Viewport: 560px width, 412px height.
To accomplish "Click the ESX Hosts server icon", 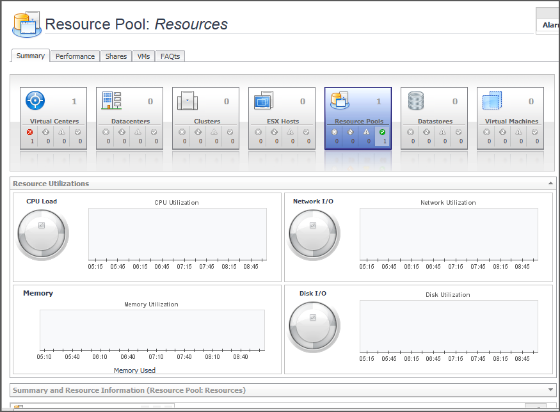I will click(263, 100).
